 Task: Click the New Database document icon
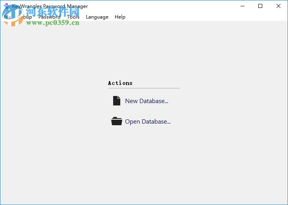(117, 101)
